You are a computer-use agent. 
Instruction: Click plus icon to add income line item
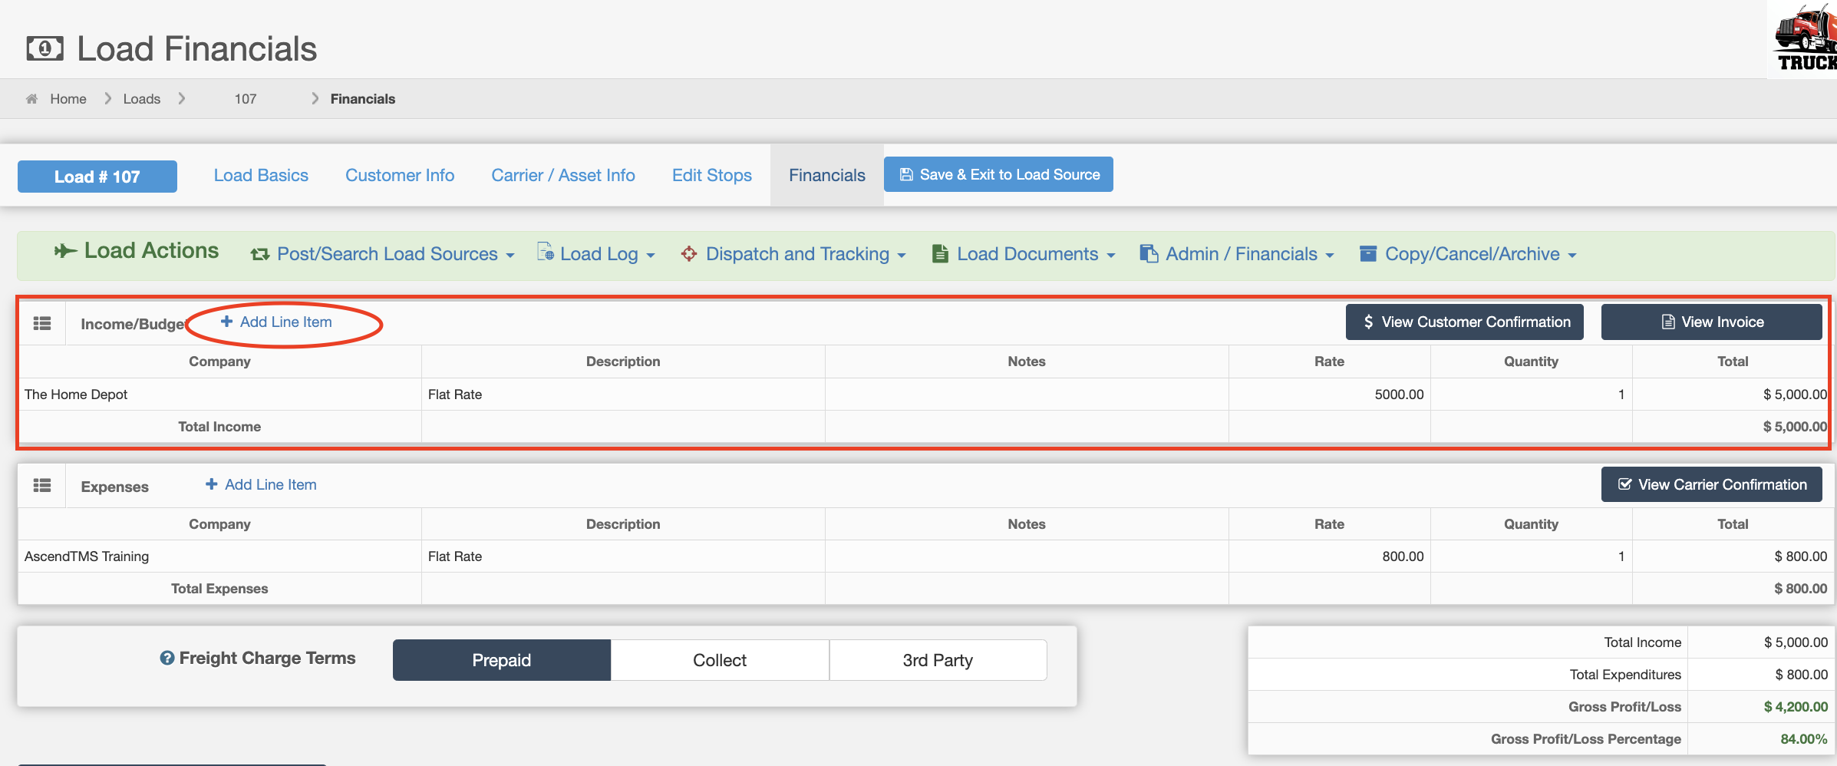pyautogui.click(x=226, y=322)
